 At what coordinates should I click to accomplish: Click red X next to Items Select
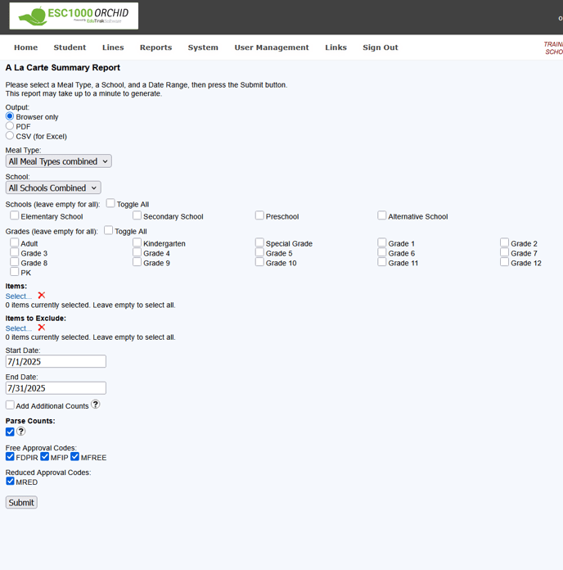pyautogui.click(x=42, y=296)
